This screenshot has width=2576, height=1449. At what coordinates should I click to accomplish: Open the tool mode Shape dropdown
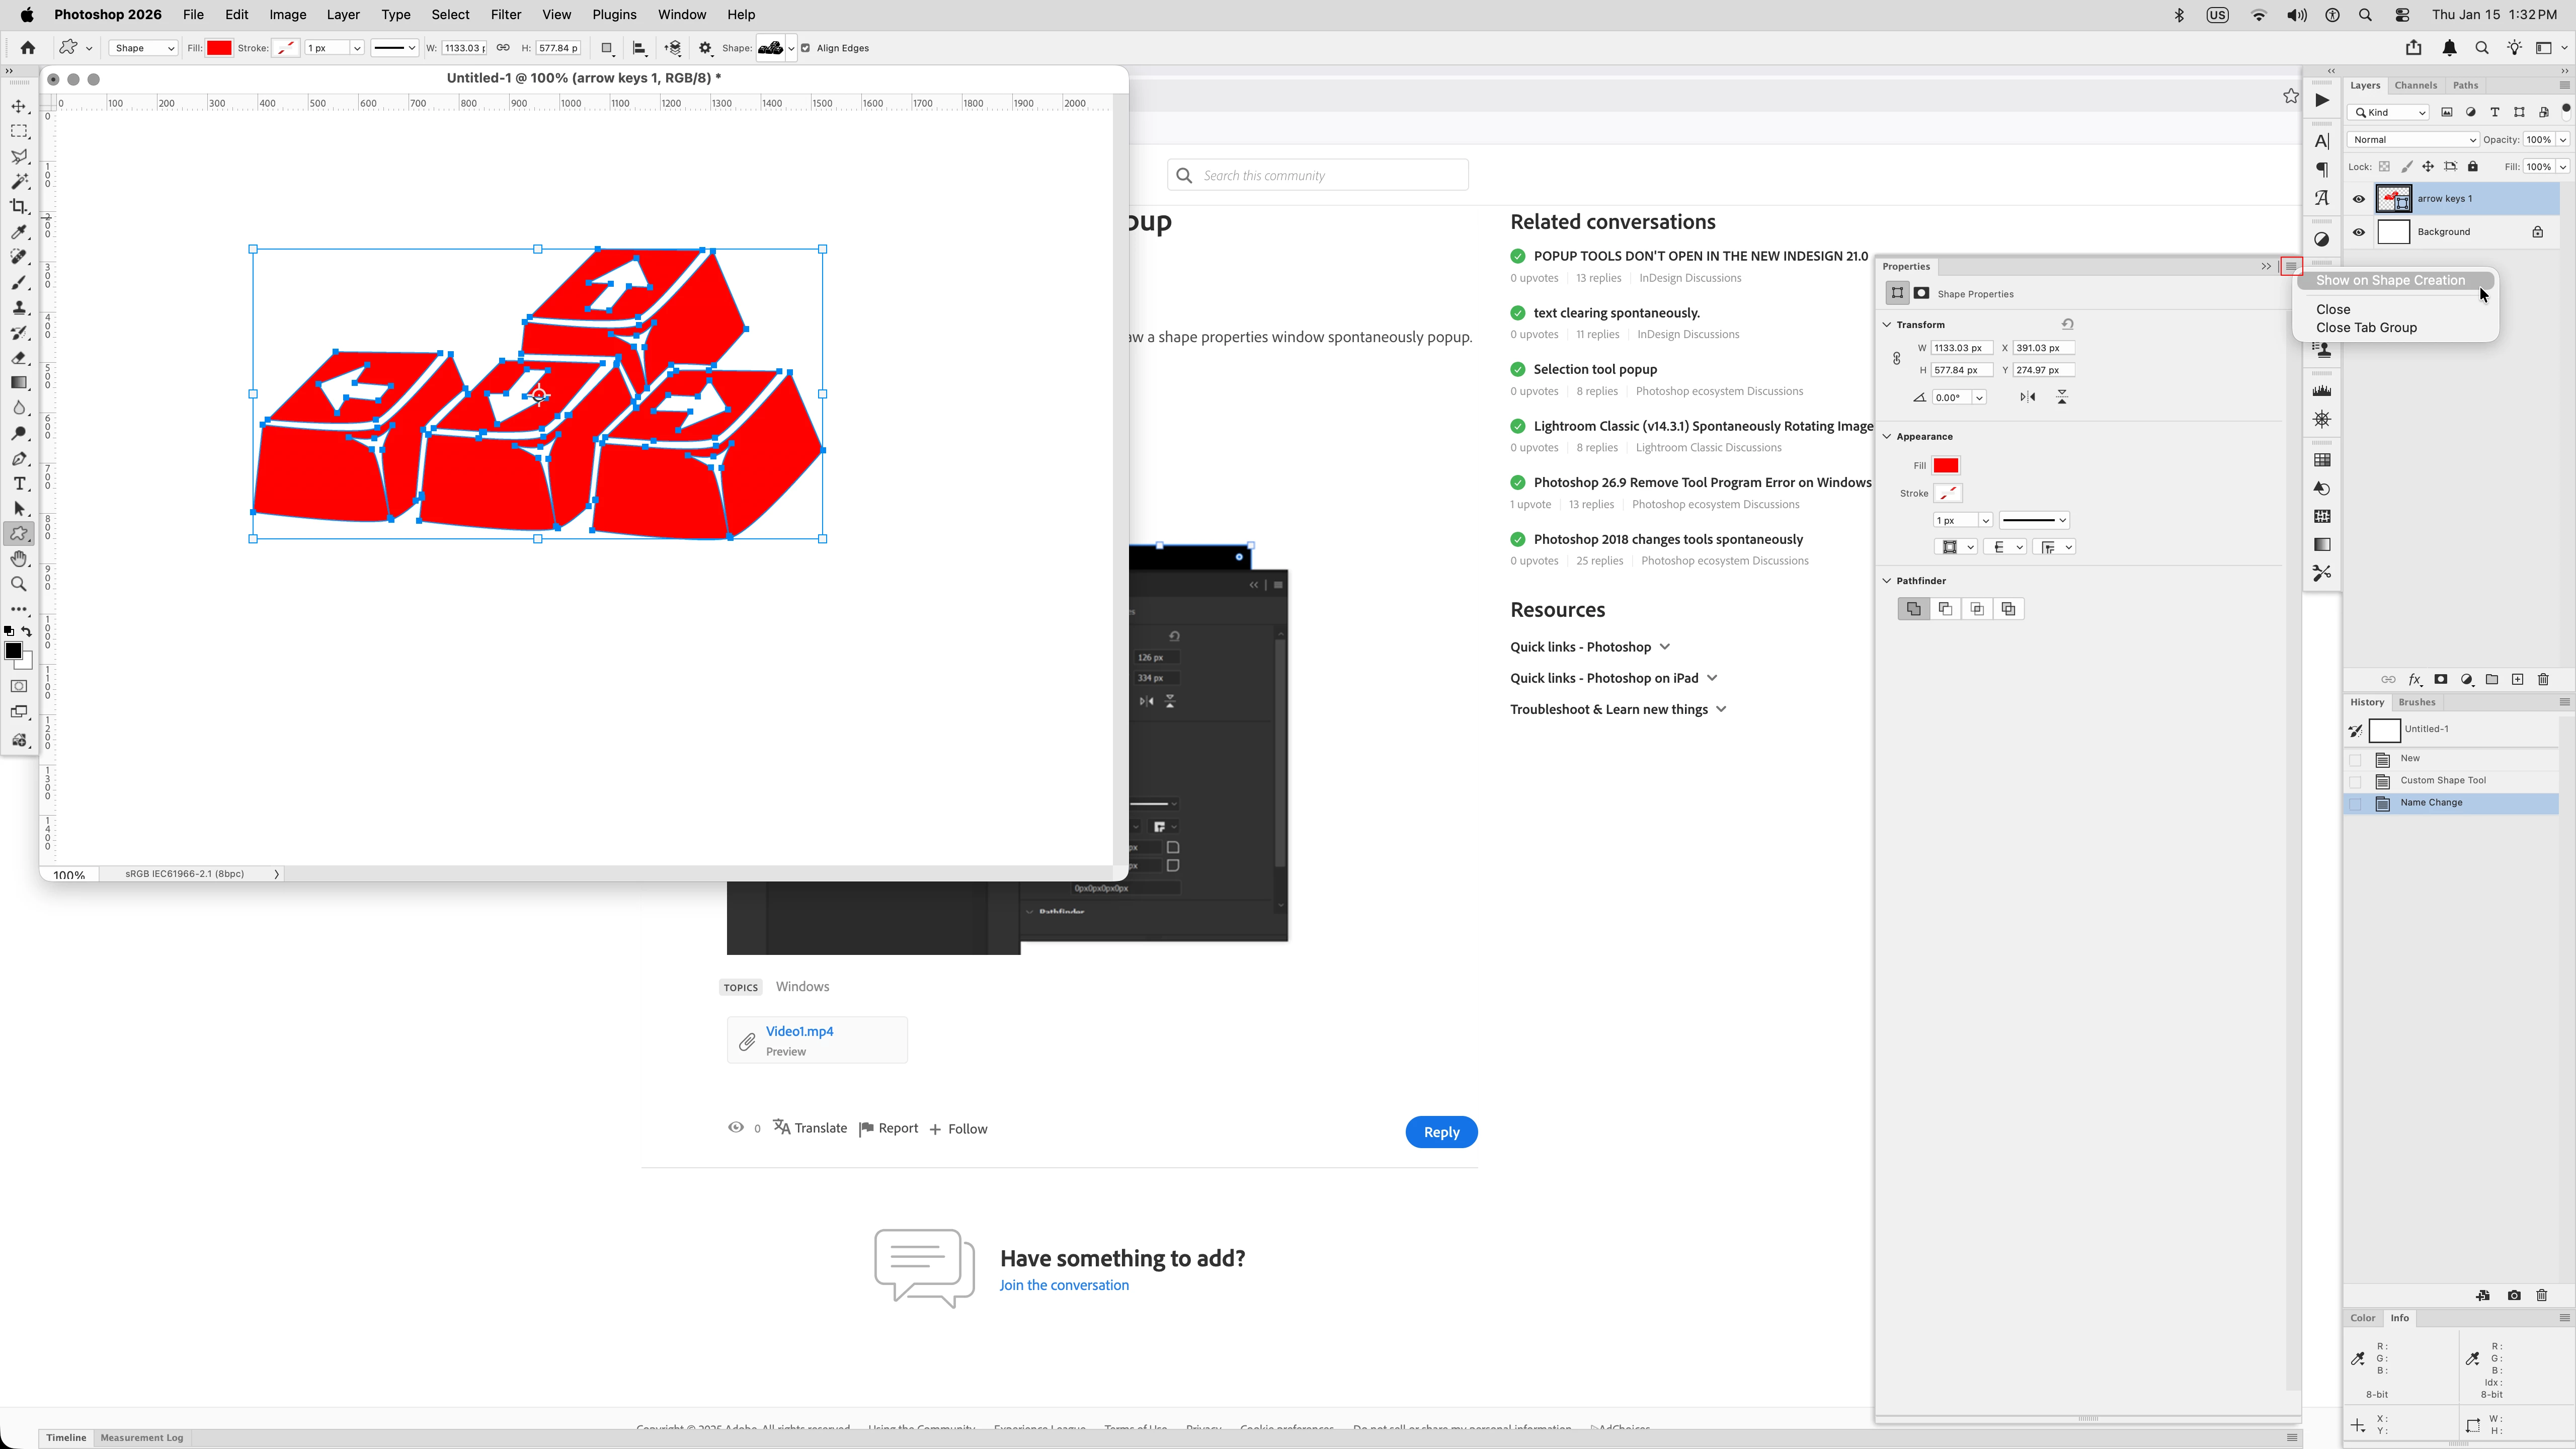click(143, 48)
